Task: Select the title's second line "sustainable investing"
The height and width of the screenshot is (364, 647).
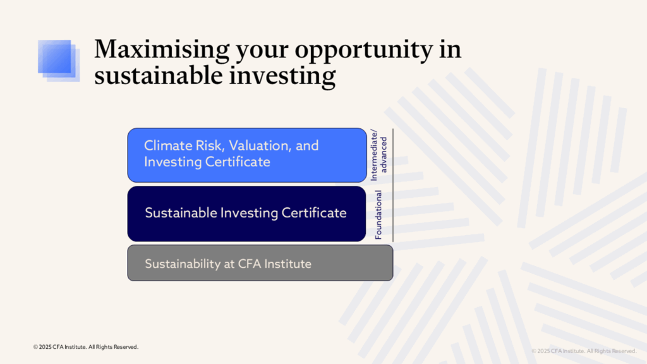Action: coord(215,76)
